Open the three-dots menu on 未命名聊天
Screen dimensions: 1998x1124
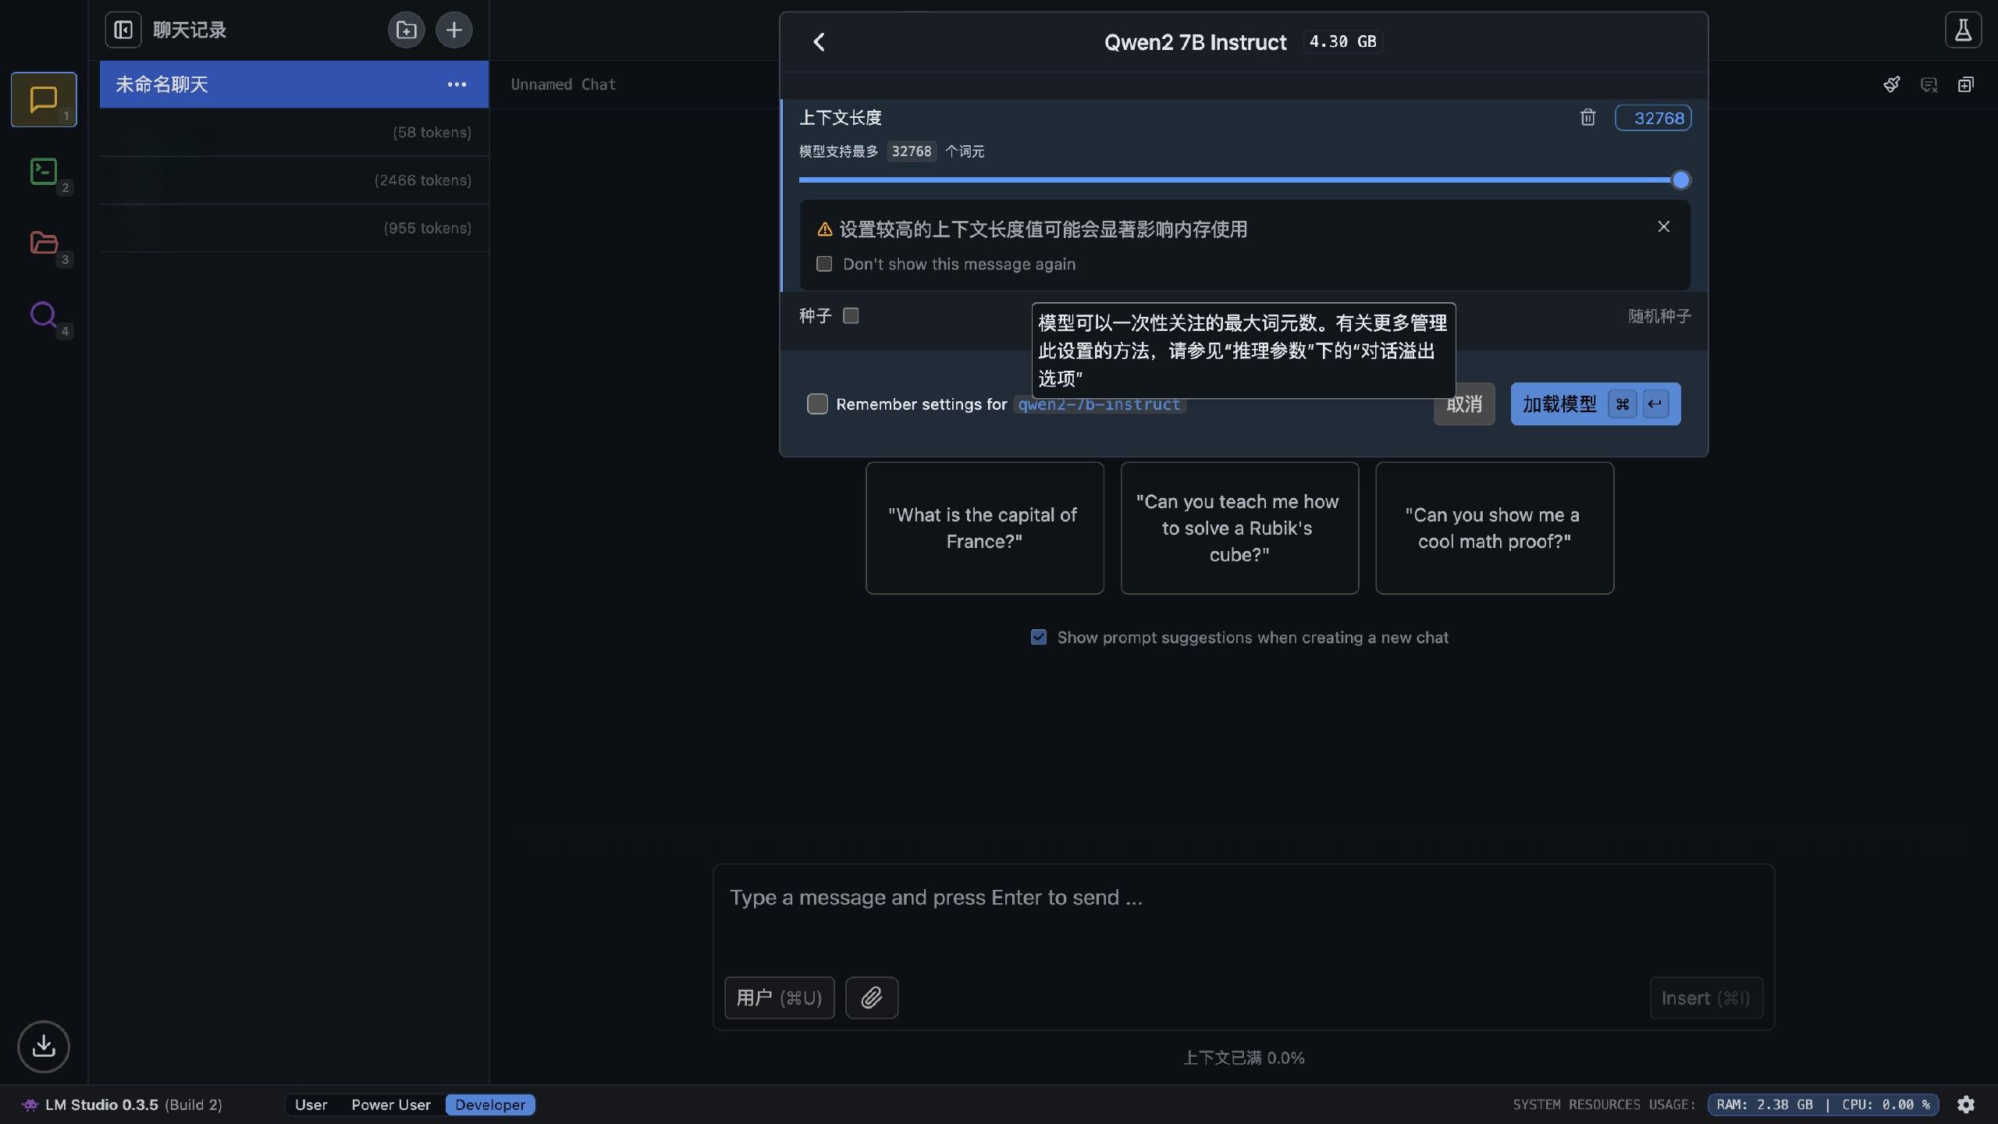click(x=457, y=84)
